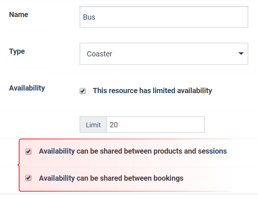Click the Name field label
Viewport: 258px width, 200px height.
(x=19, y=14)
